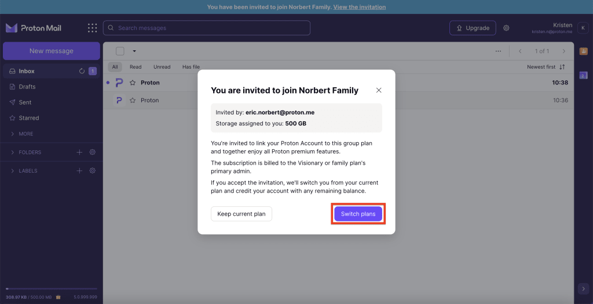Select the Read filter tab
This screenshot has width=593, height=304.
pos(136,67)
